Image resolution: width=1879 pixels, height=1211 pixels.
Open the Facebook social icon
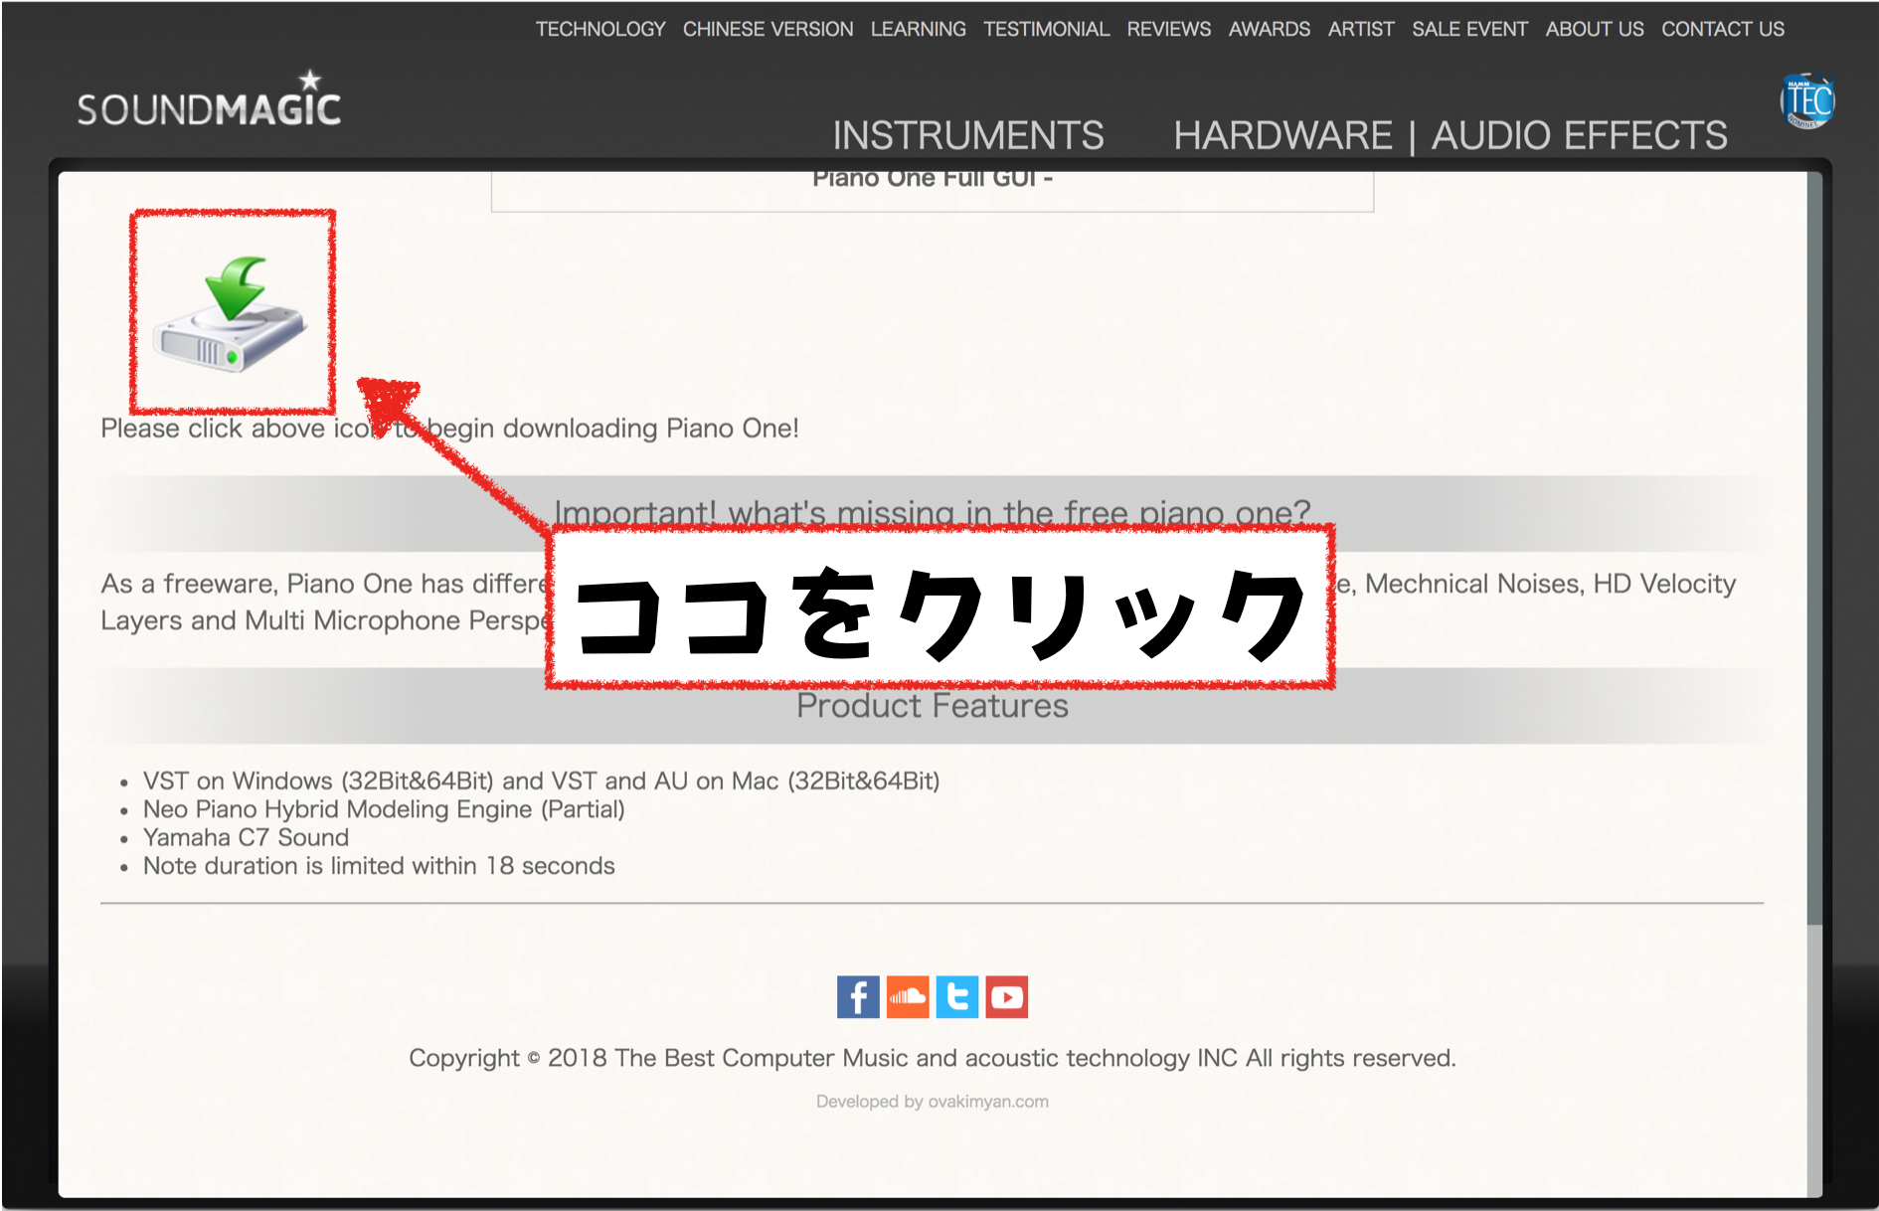click(x=858, y=996)
